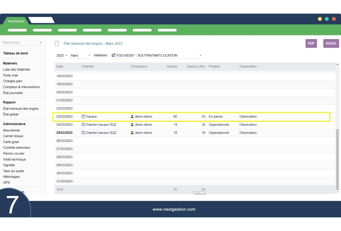Open the Chantier travaux SQZ link for 24/03/2023
Screen dimensions: 341x231
pos(101,125)
